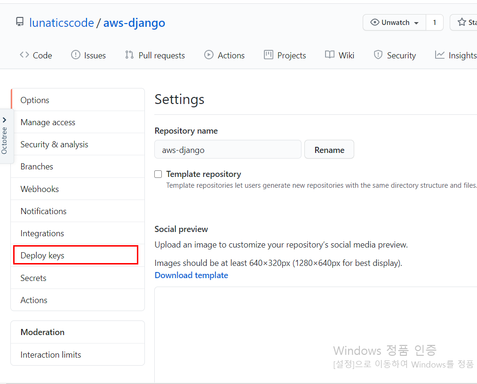This screenshot has width=477, height=384.
Task: Click the Download template link
Action: (x=191, y=275)
